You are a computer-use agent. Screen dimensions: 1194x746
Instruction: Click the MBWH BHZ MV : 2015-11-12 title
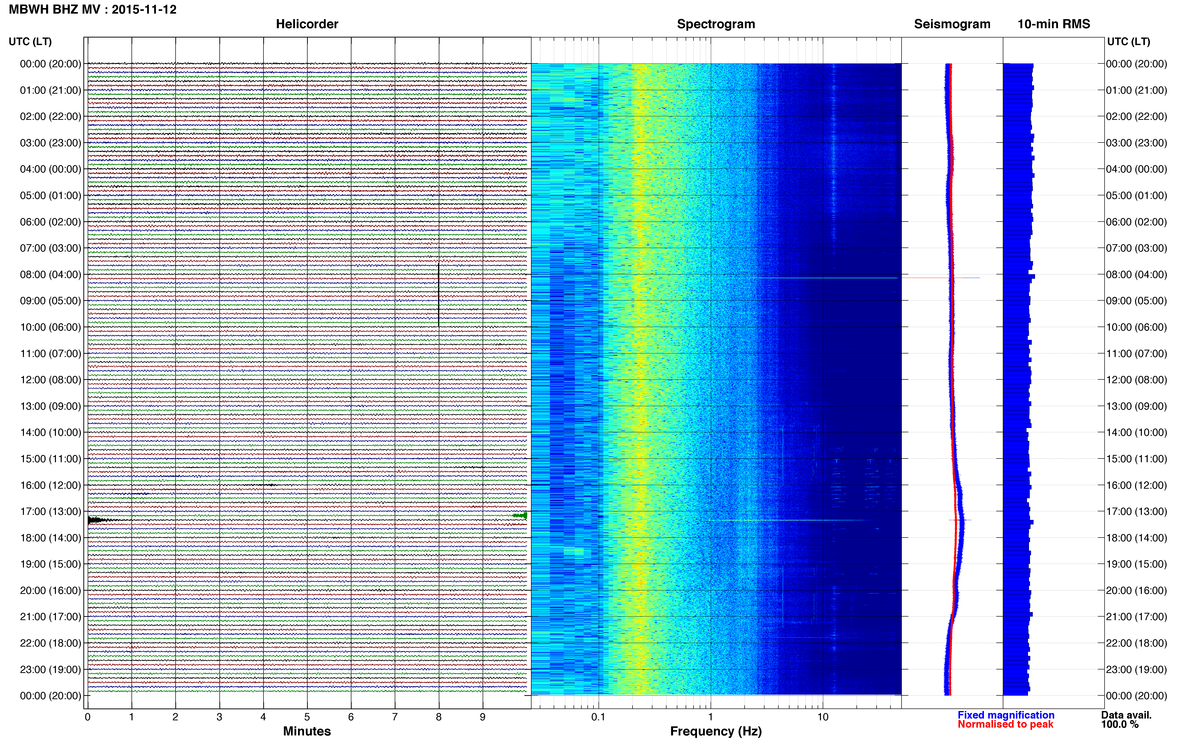93,9
